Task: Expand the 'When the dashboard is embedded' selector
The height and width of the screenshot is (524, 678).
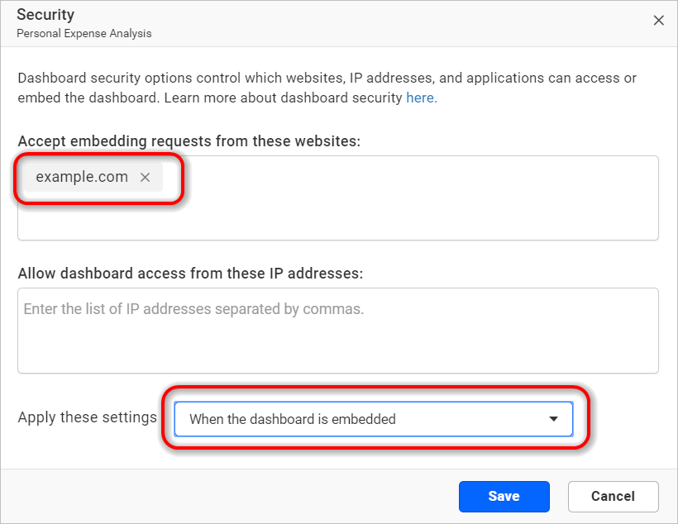Action: point(372,419)
